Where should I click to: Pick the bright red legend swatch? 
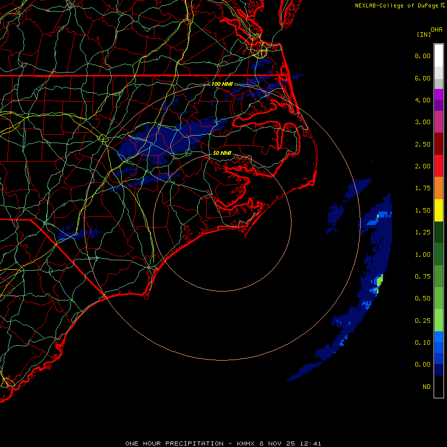(x=439, y=166)
